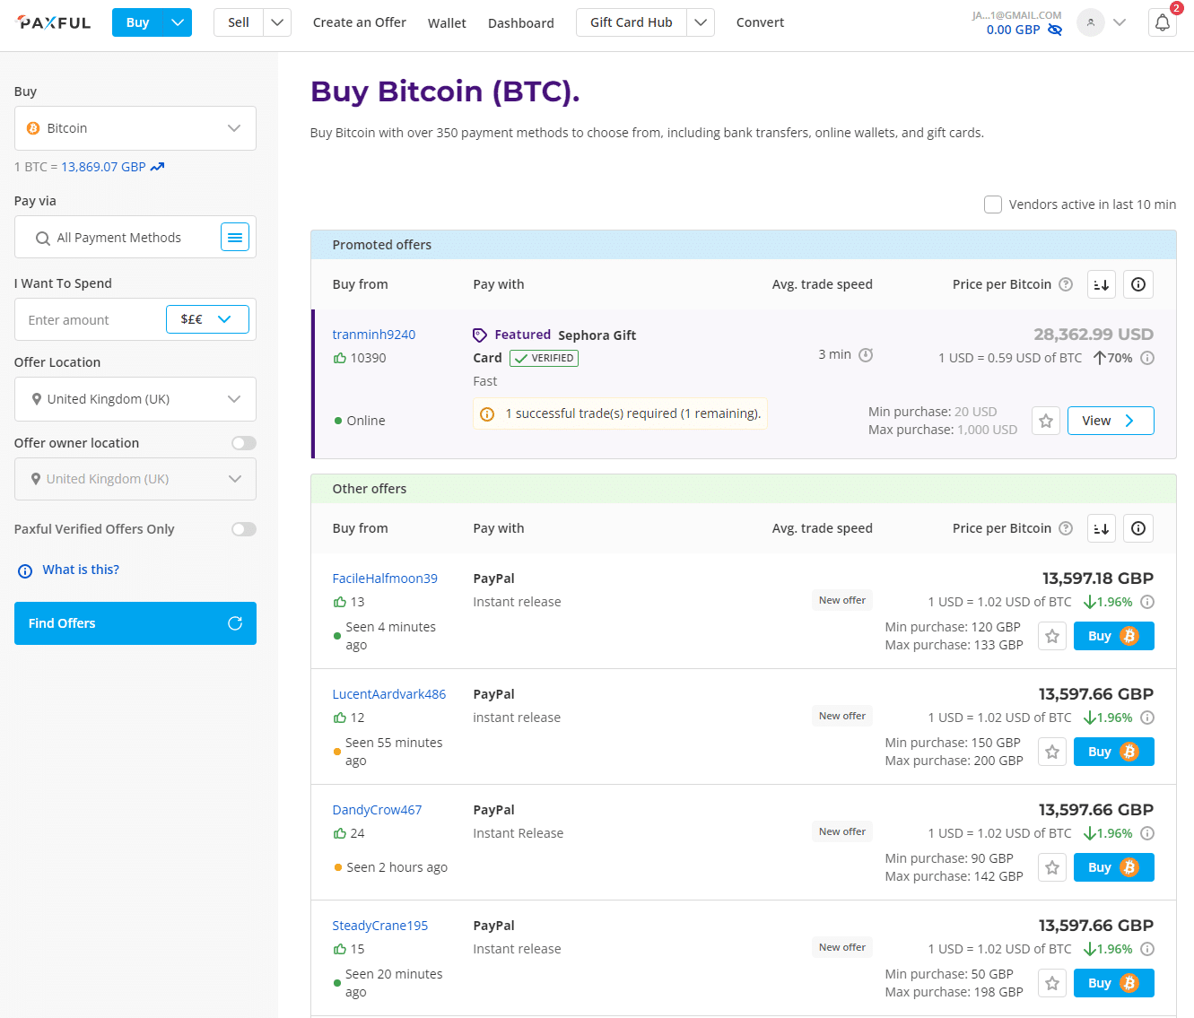Toggle Paxful Verified Offers Only switch

pyautogui.click(x=244, y=529)
